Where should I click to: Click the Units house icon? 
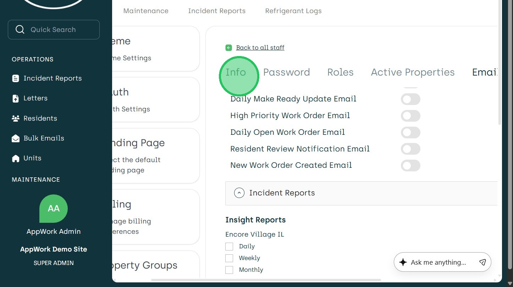point(16,159)
